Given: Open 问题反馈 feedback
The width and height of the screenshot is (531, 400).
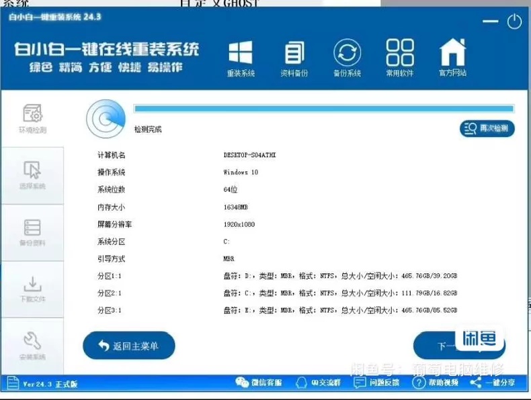Looking at the screenshot, I should 376,383.
